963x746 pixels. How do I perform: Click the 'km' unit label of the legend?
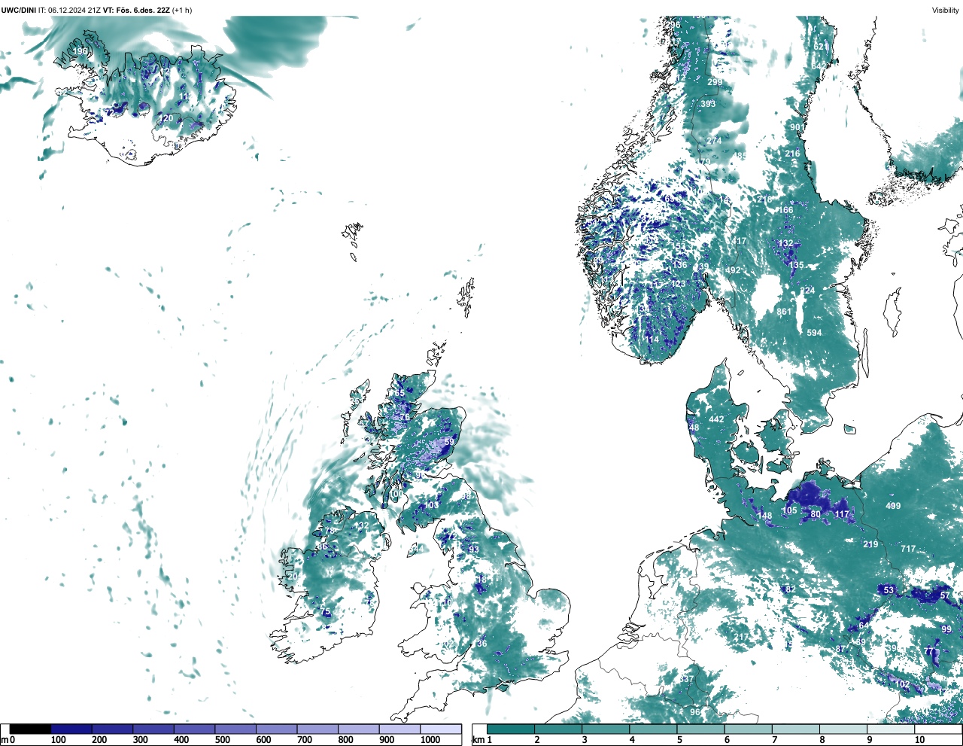click(x=478, y=740)
